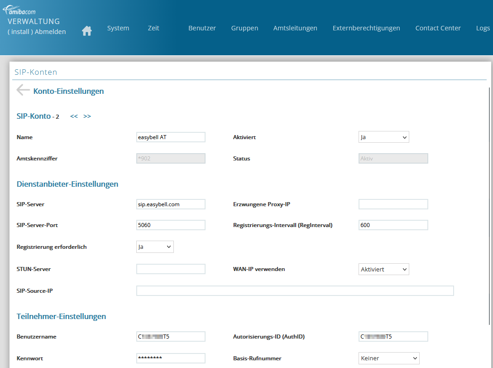Edit the SIP-Server field
The image size is (493, 368).
pos(171,204)
